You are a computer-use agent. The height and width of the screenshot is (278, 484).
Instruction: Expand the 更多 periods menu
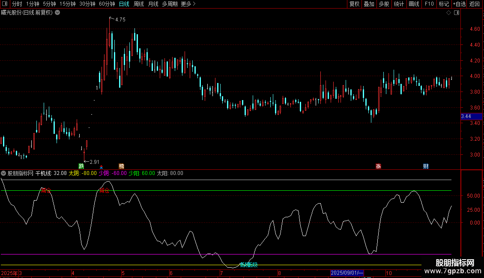point(188,4)
